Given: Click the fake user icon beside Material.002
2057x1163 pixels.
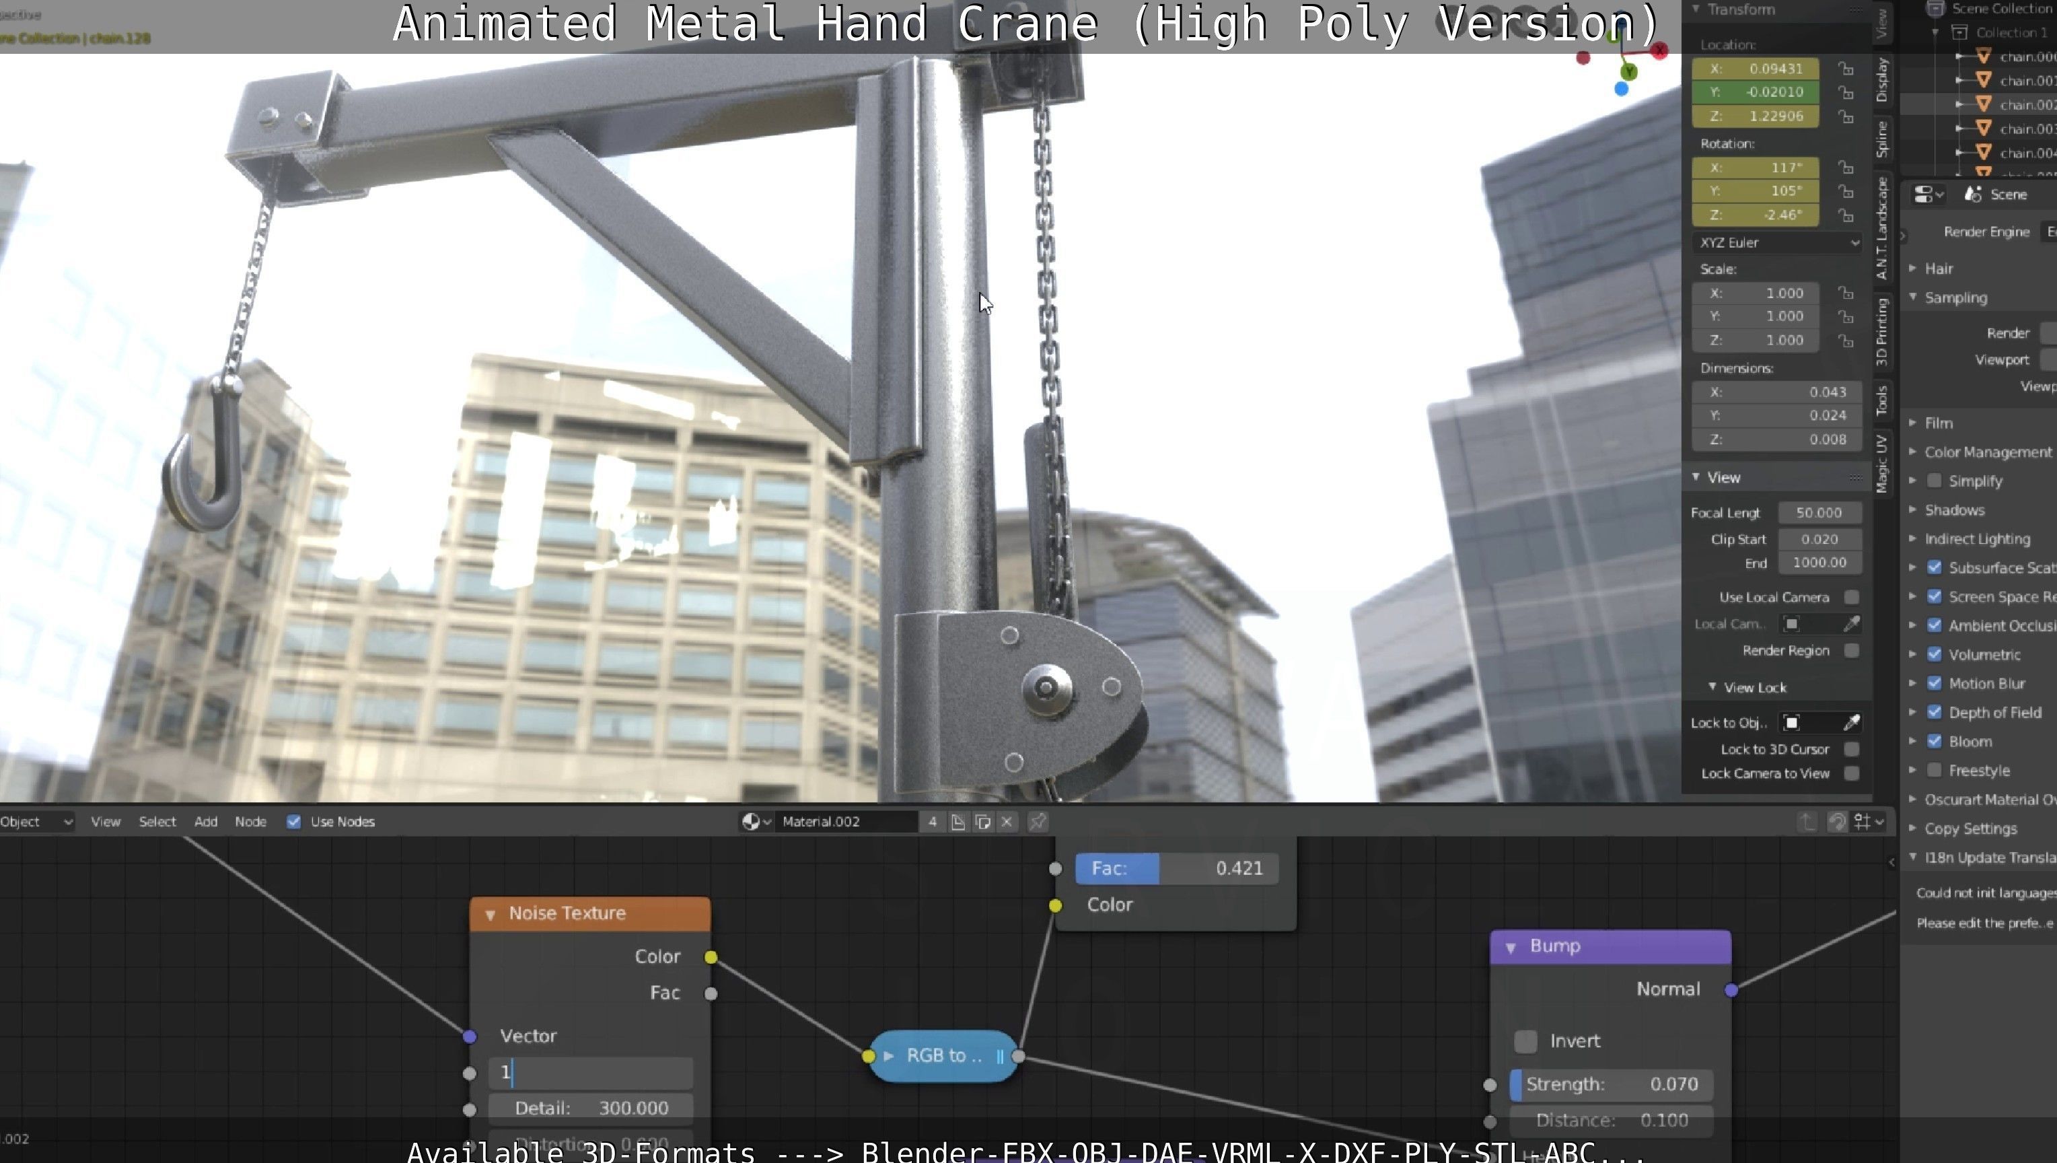Looking at the screenshot, I should [958, 821].
